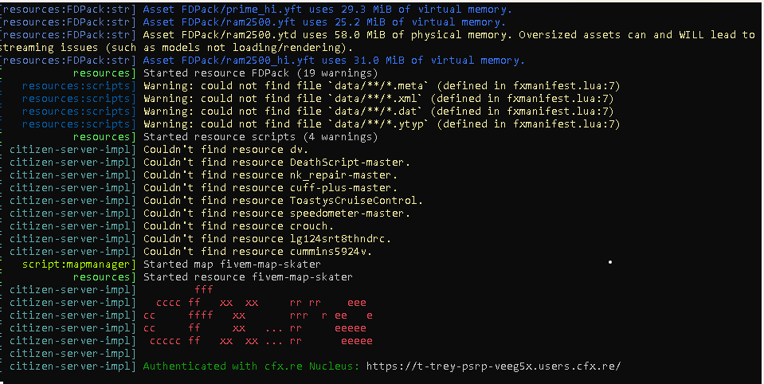
Task: Click 'Couldn't find resource nk_repair-master.' message
Action: click(270, 175)
